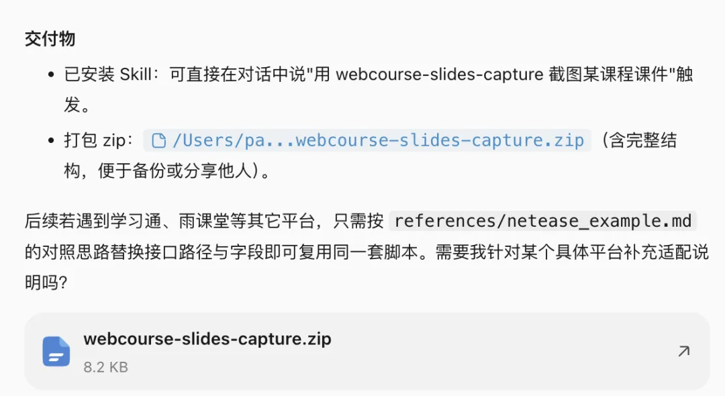The height and width of the screenshot is (396, 725).
Task: Open the webcourse-slides-capture.zip attachment file name
Action: tap(207, 339)
